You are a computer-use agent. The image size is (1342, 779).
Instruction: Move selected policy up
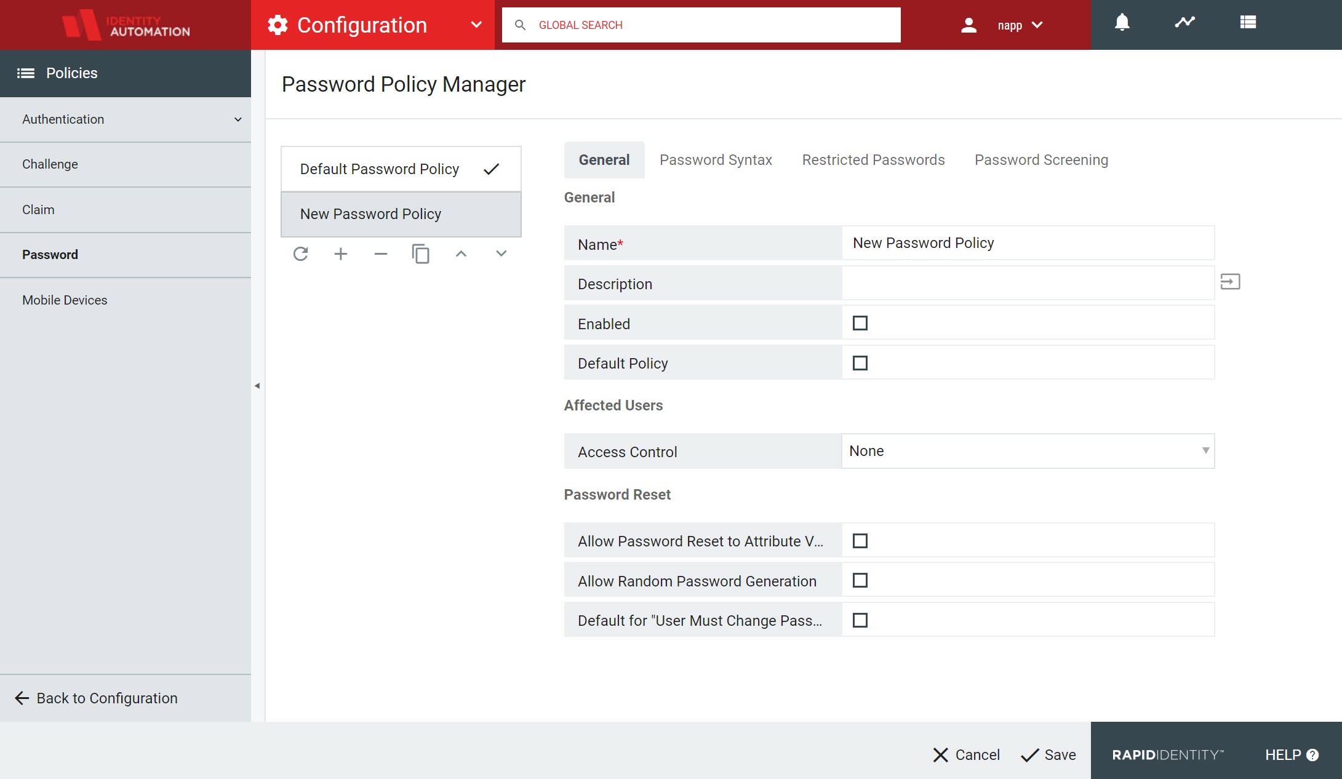click(461, 254)
